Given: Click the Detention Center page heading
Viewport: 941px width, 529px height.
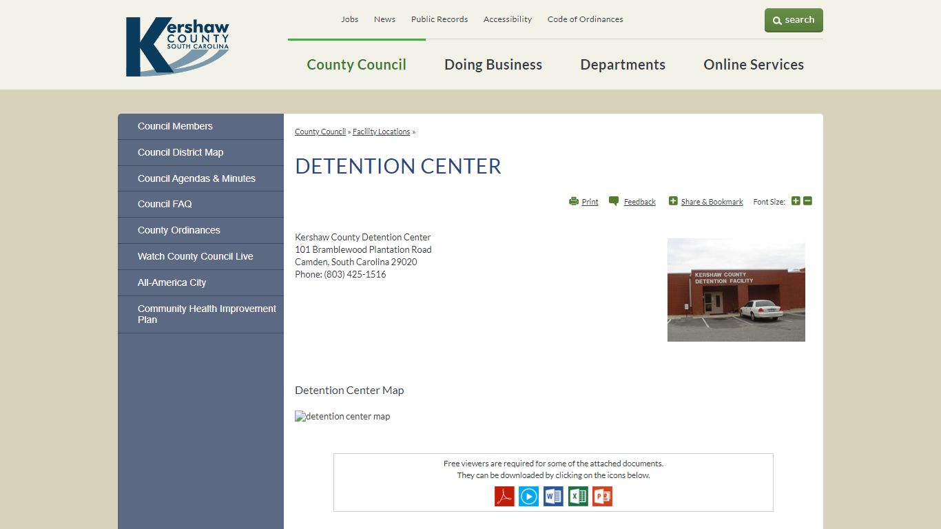Looking at the screenshot, I should (x=398, y=166).
